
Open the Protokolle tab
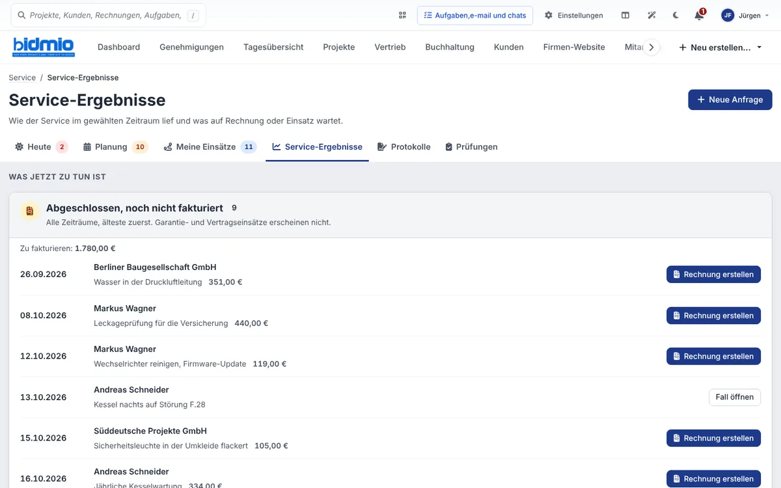coord(404,147)
